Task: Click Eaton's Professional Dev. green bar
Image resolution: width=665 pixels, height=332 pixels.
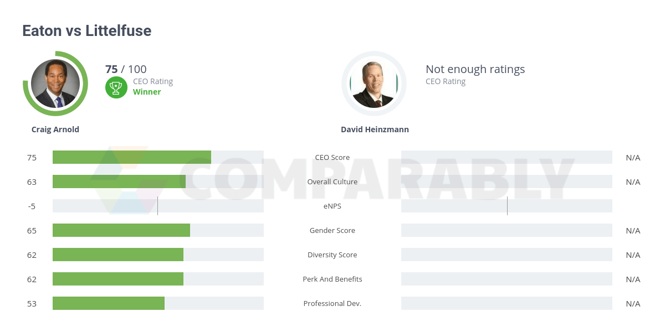Action: [109, 303]
